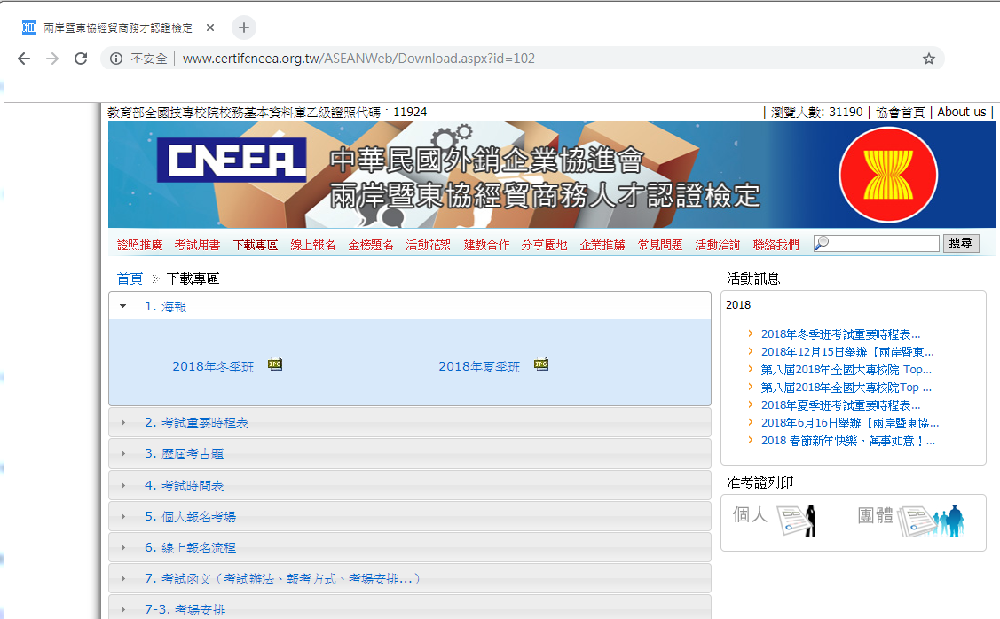This screenshot has height=619, width=1000.
Task: Click the 活動訊息 heading
Action: click(x=753, y=278)
